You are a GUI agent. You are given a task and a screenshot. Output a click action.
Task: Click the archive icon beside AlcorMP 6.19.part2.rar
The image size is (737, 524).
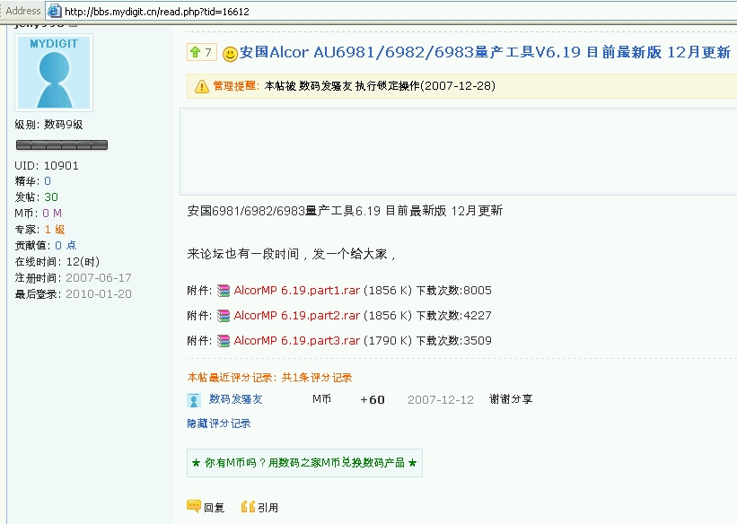(224, 316)
